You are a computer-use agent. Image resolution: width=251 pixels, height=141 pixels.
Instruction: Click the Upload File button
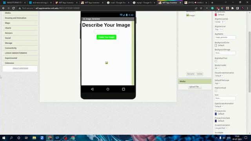(x=195, y=87)
